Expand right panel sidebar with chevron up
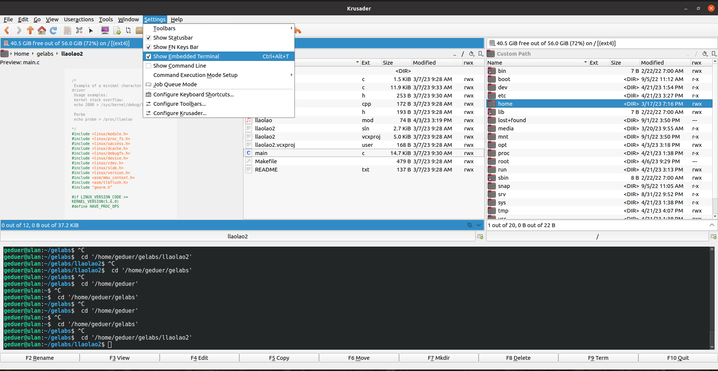This screenshot has height=371, width=718. pyautogui.click(x=712, y=225)
